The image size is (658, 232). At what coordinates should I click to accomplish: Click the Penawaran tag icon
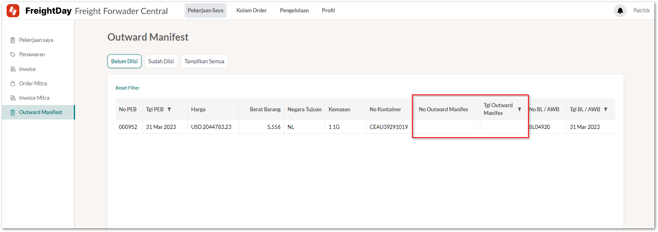point(13,55)
